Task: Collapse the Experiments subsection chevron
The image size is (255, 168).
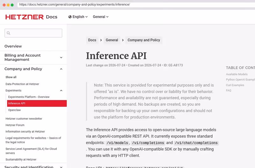Action: tap(61, 91)
